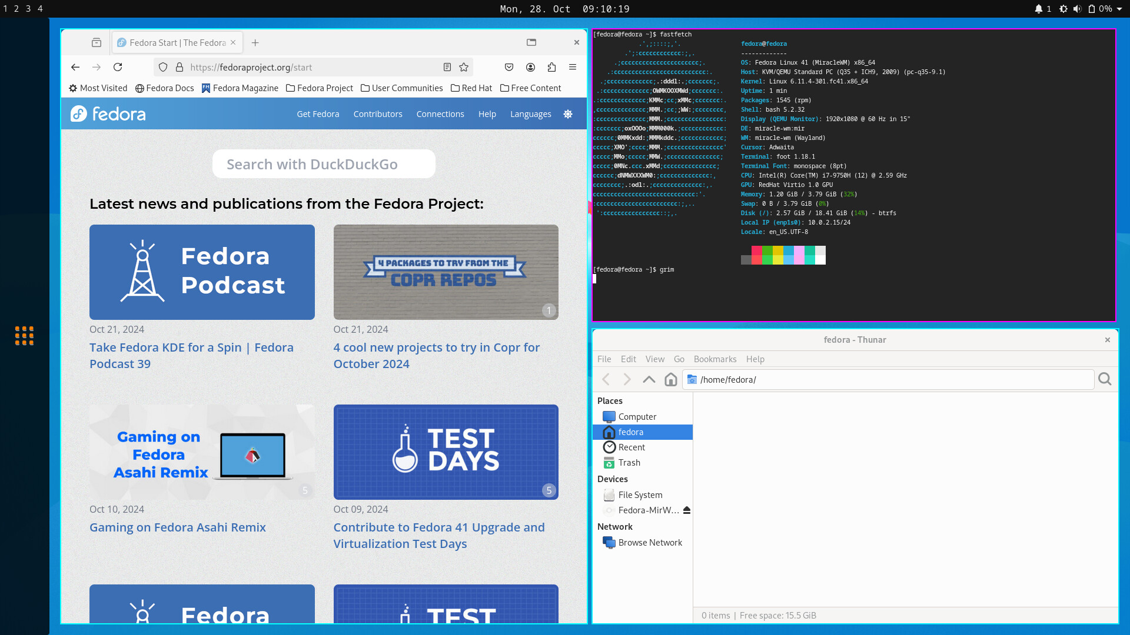
Task: Click the reader view icon in address bar
Action: [447, 68]
